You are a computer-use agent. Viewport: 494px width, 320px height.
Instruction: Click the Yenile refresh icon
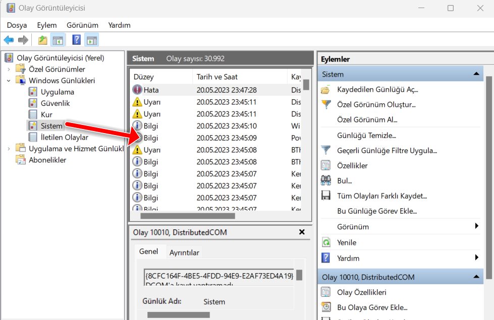click(326, 242)
